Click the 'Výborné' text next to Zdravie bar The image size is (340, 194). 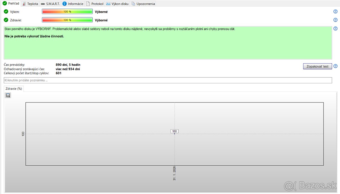[101, 20]
